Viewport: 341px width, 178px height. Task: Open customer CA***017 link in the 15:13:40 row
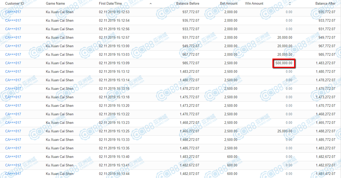(x=13, y=157)
